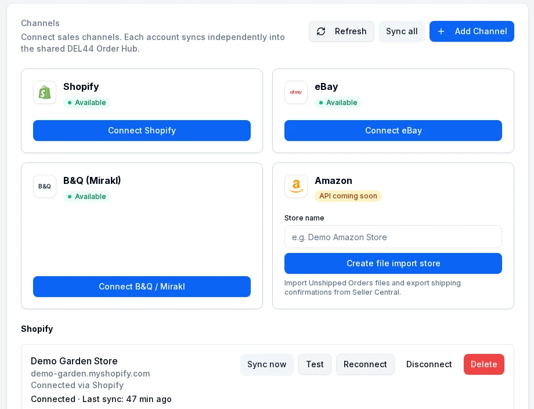
Task: Reconnect Demo Garden Store
Action: point(365,364)
